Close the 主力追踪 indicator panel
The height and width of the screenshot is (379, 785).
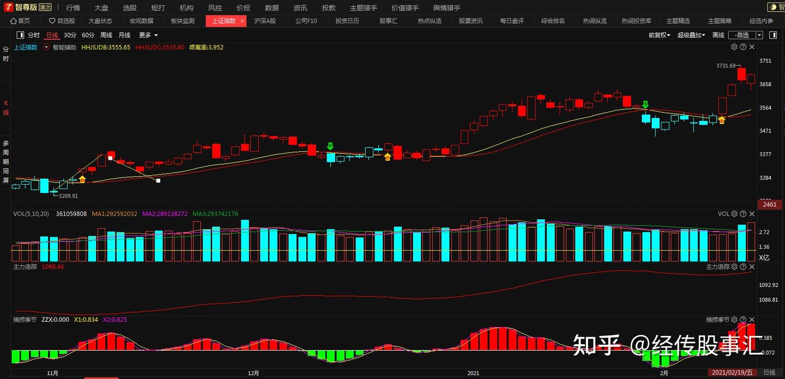752,267
